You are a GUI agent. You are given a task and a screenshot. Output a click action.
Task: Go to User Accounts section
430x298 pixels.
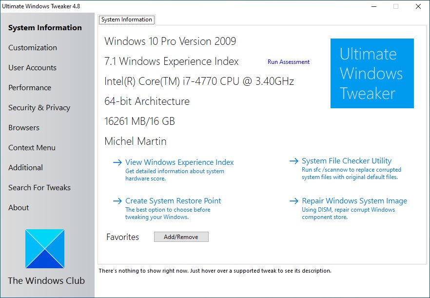(x=32, y=67)
